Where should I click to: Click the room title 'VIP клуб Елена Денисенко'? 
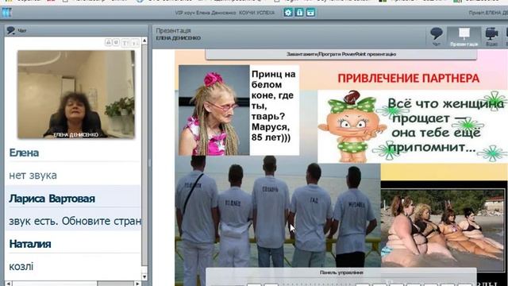click(x=205, y=13)
